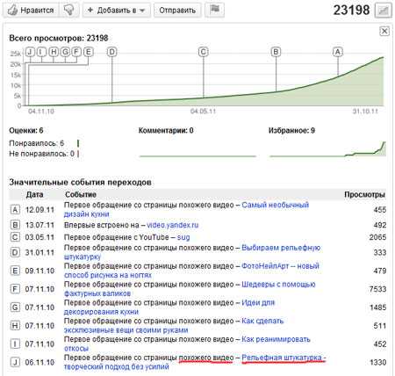Image resolution: width=395 pixels, height=376 pixels.
Task: Open the sug YouTube referral link
Action: [x=183, y=237]
